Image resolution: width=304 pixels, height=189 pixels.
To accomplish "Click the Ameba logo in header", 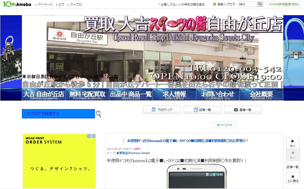I will click(17, 4).
